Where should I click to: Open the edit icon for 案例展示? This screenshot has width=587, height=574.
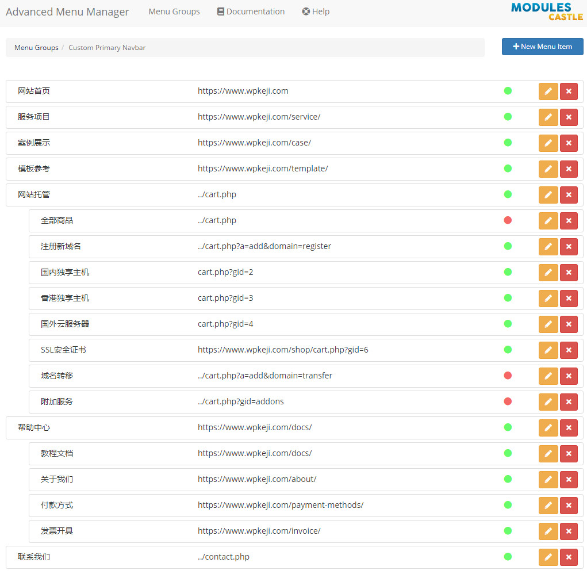[548, 143]
